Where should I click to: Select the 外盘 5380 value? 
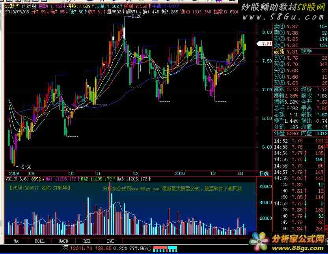(286, 133)
